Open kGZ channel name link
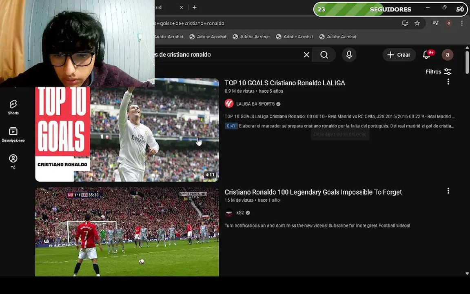This screenshot has height=294, width=470. (240, 213)
